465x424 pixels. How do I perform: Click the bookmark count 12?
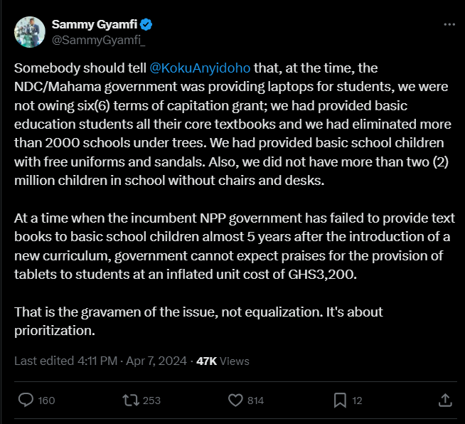(x=357, y=401)
